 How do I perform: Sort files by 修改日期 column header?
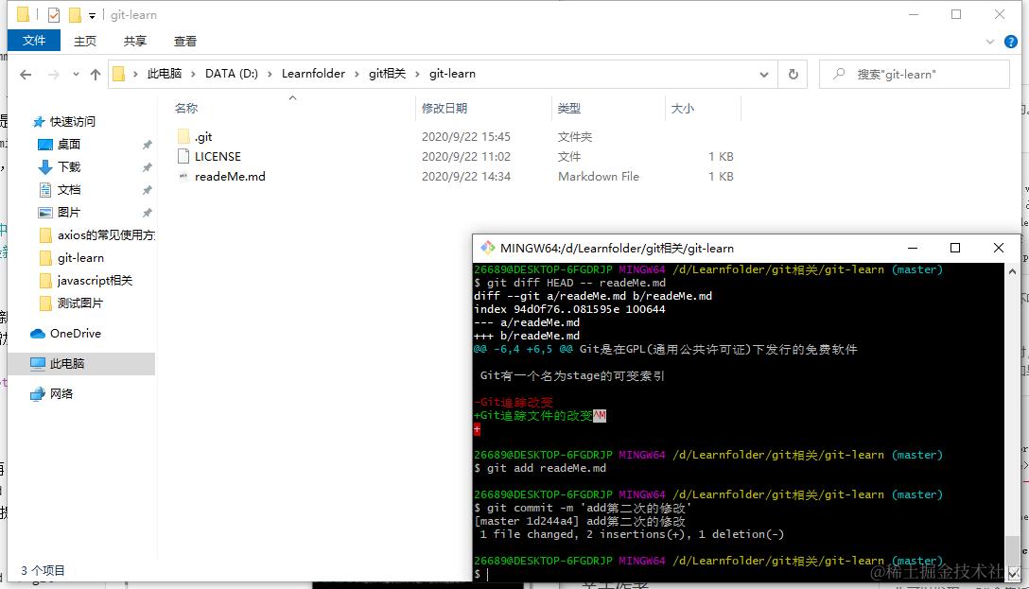tap(445, 108)
